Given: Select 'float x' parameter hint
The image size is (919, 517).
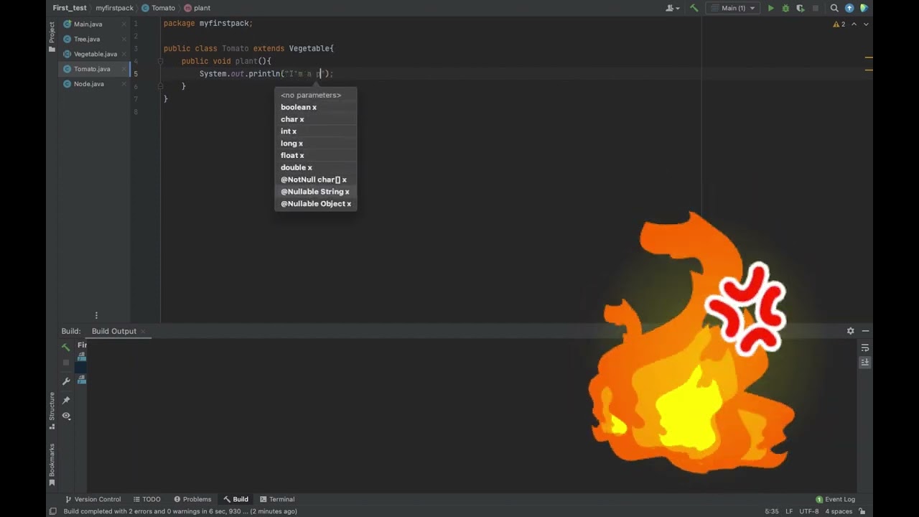Looking at the screenshot, I should tap(315, 156).
